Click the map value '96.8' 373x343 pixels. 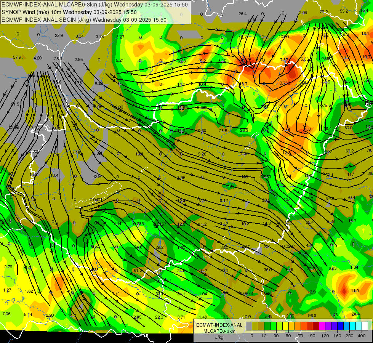click(x=312, y=316)
